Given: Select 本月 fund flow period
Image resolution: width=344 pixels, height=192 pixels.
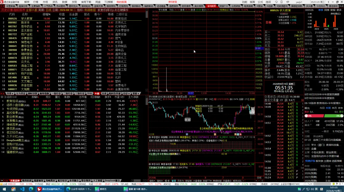Looking at the screenshot, I should pos(334,108).
